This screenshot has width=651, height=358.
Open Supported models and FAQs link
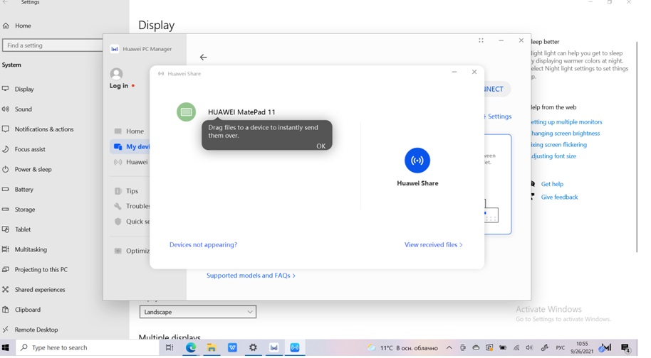pyautogui.click(x=251, y=276)
